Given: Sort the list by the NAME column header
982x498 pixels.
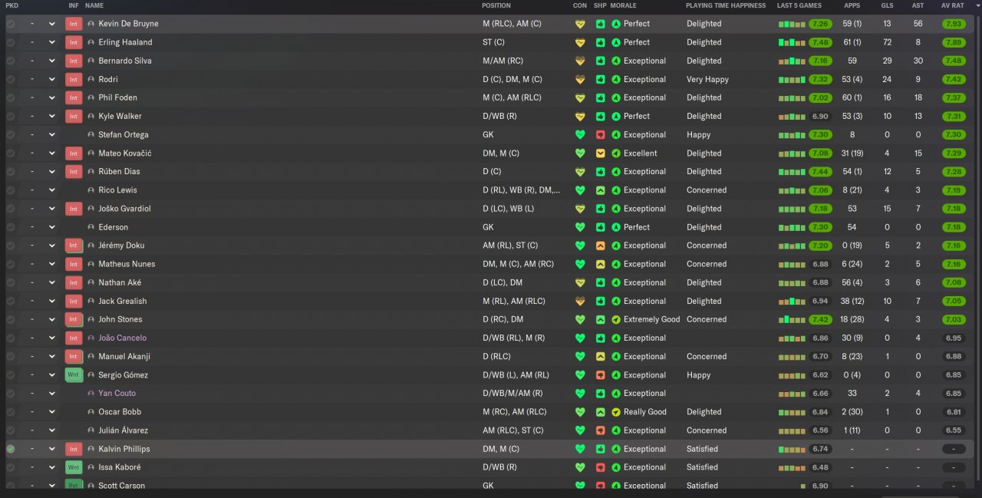Looking at the screenshot, I should (x=94, y=5).
